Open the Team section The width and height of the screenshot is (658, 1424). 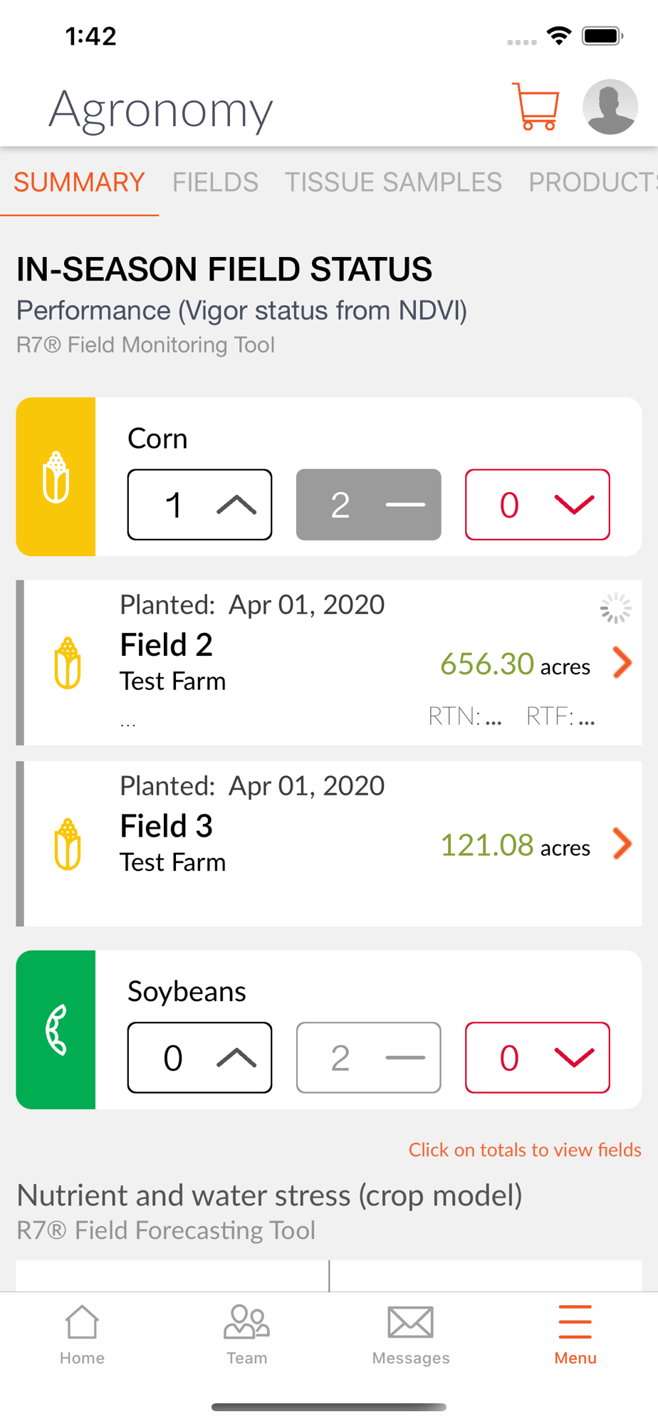(246, 1334)
